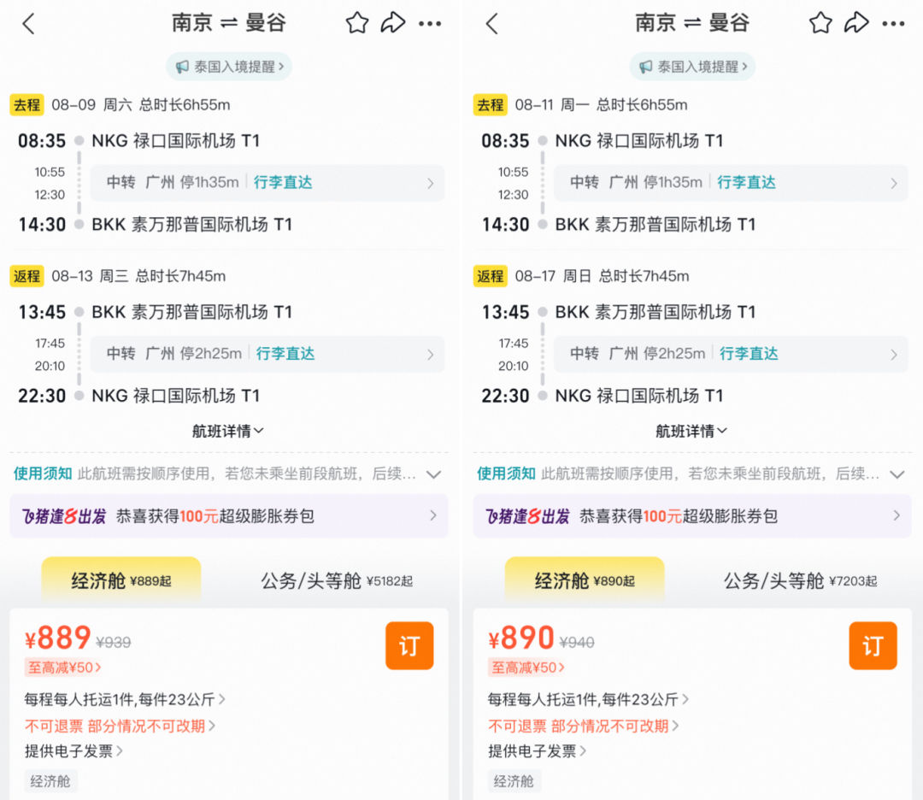The width and height of the screenshot is (923, 800).
Task: View 至高减¥50 discount details
Action: pyautogui.click(x=62, y=667)
